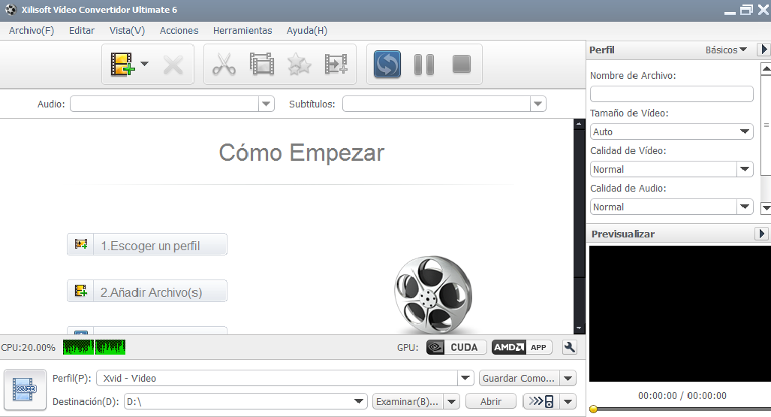The image size is (771, 417).
Task: Click the Xvid profile thumbnail icon
Action: click(x=25, y=389)
